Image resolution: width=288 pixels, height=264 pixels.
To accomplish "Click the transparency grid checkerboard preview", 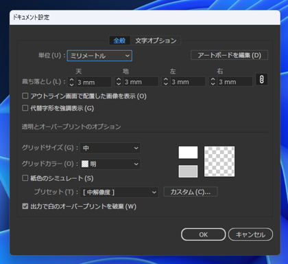I will (x=219, y=162).
